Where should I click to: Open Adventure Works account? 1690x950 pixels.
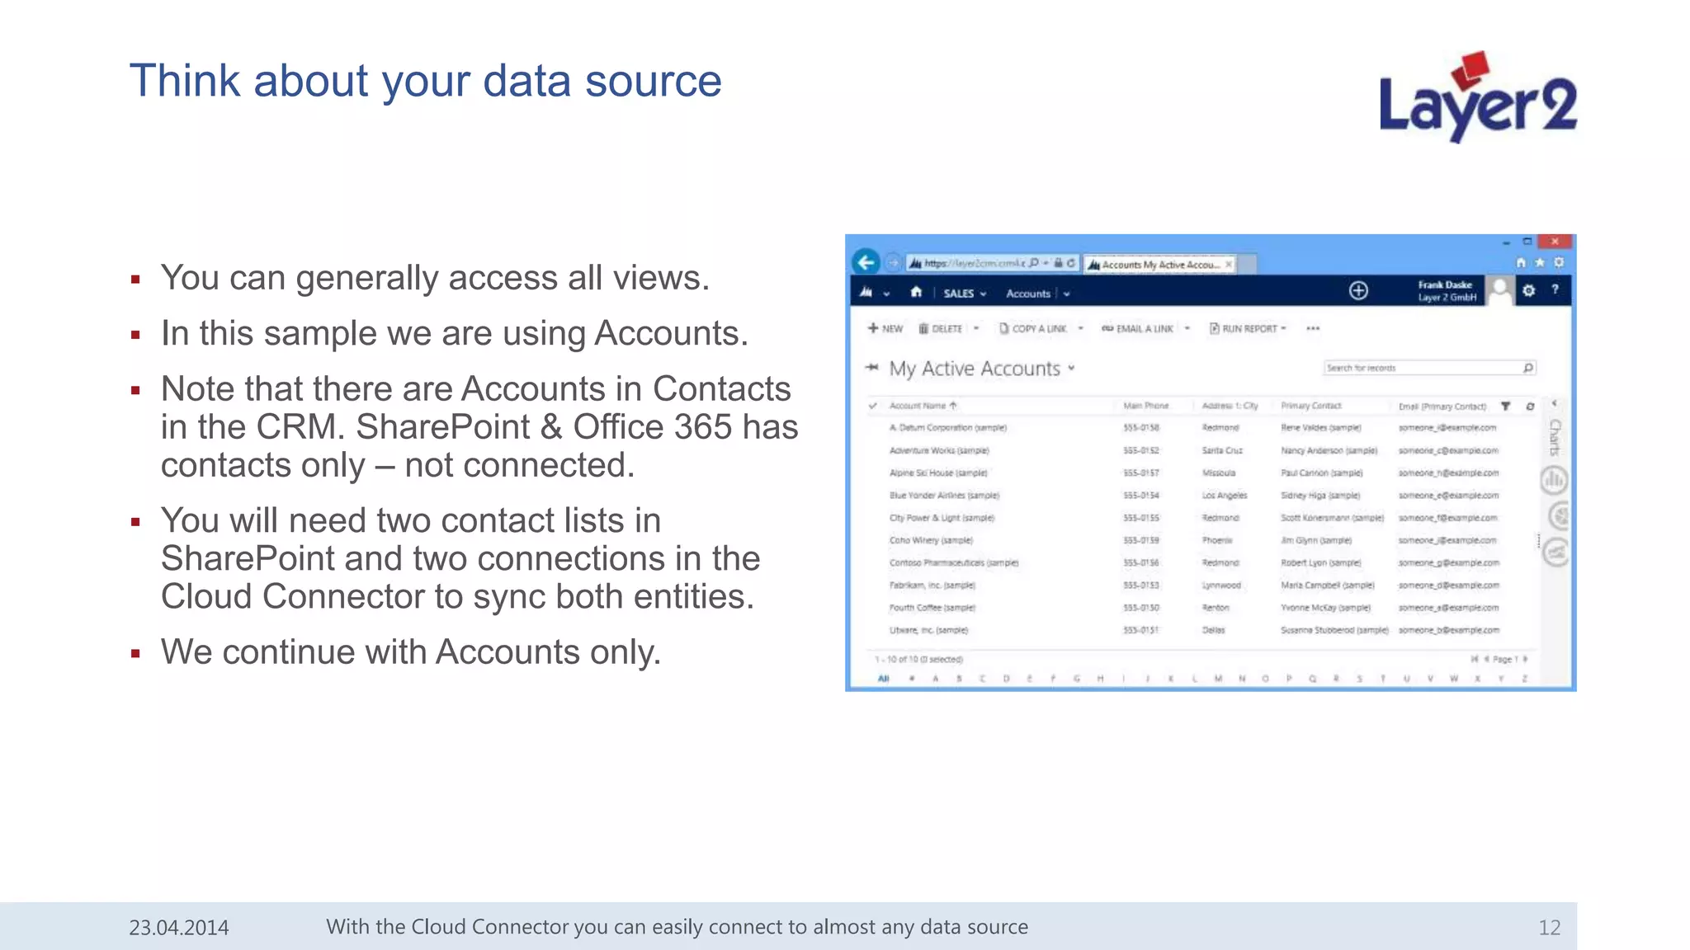[x=939, y=450]
